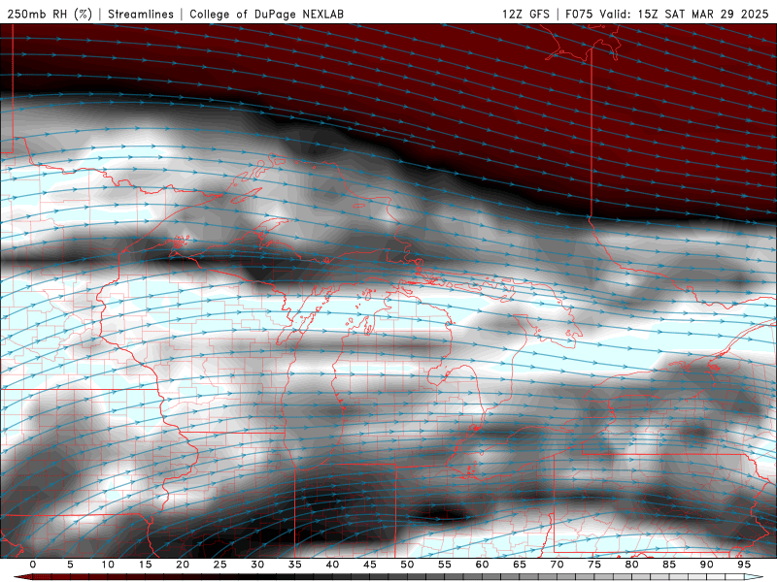The height and width of the screenshot is (582, 777).
Task: Select the "25" legend value
Action: tap(220, 565)
